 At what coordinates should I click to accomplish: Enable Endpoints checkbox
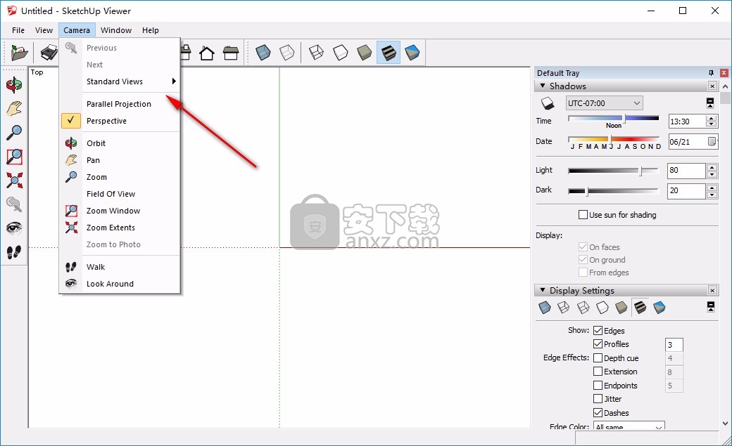598,386
